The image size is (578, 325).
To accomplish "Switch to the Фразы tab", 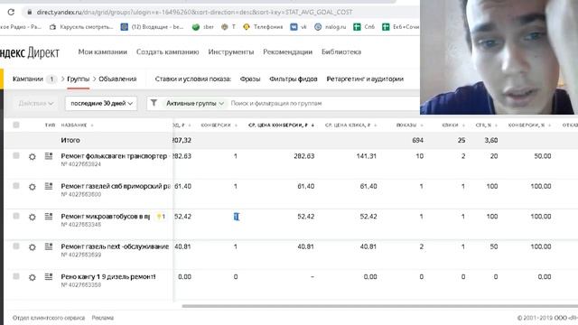I will (250, 79).
